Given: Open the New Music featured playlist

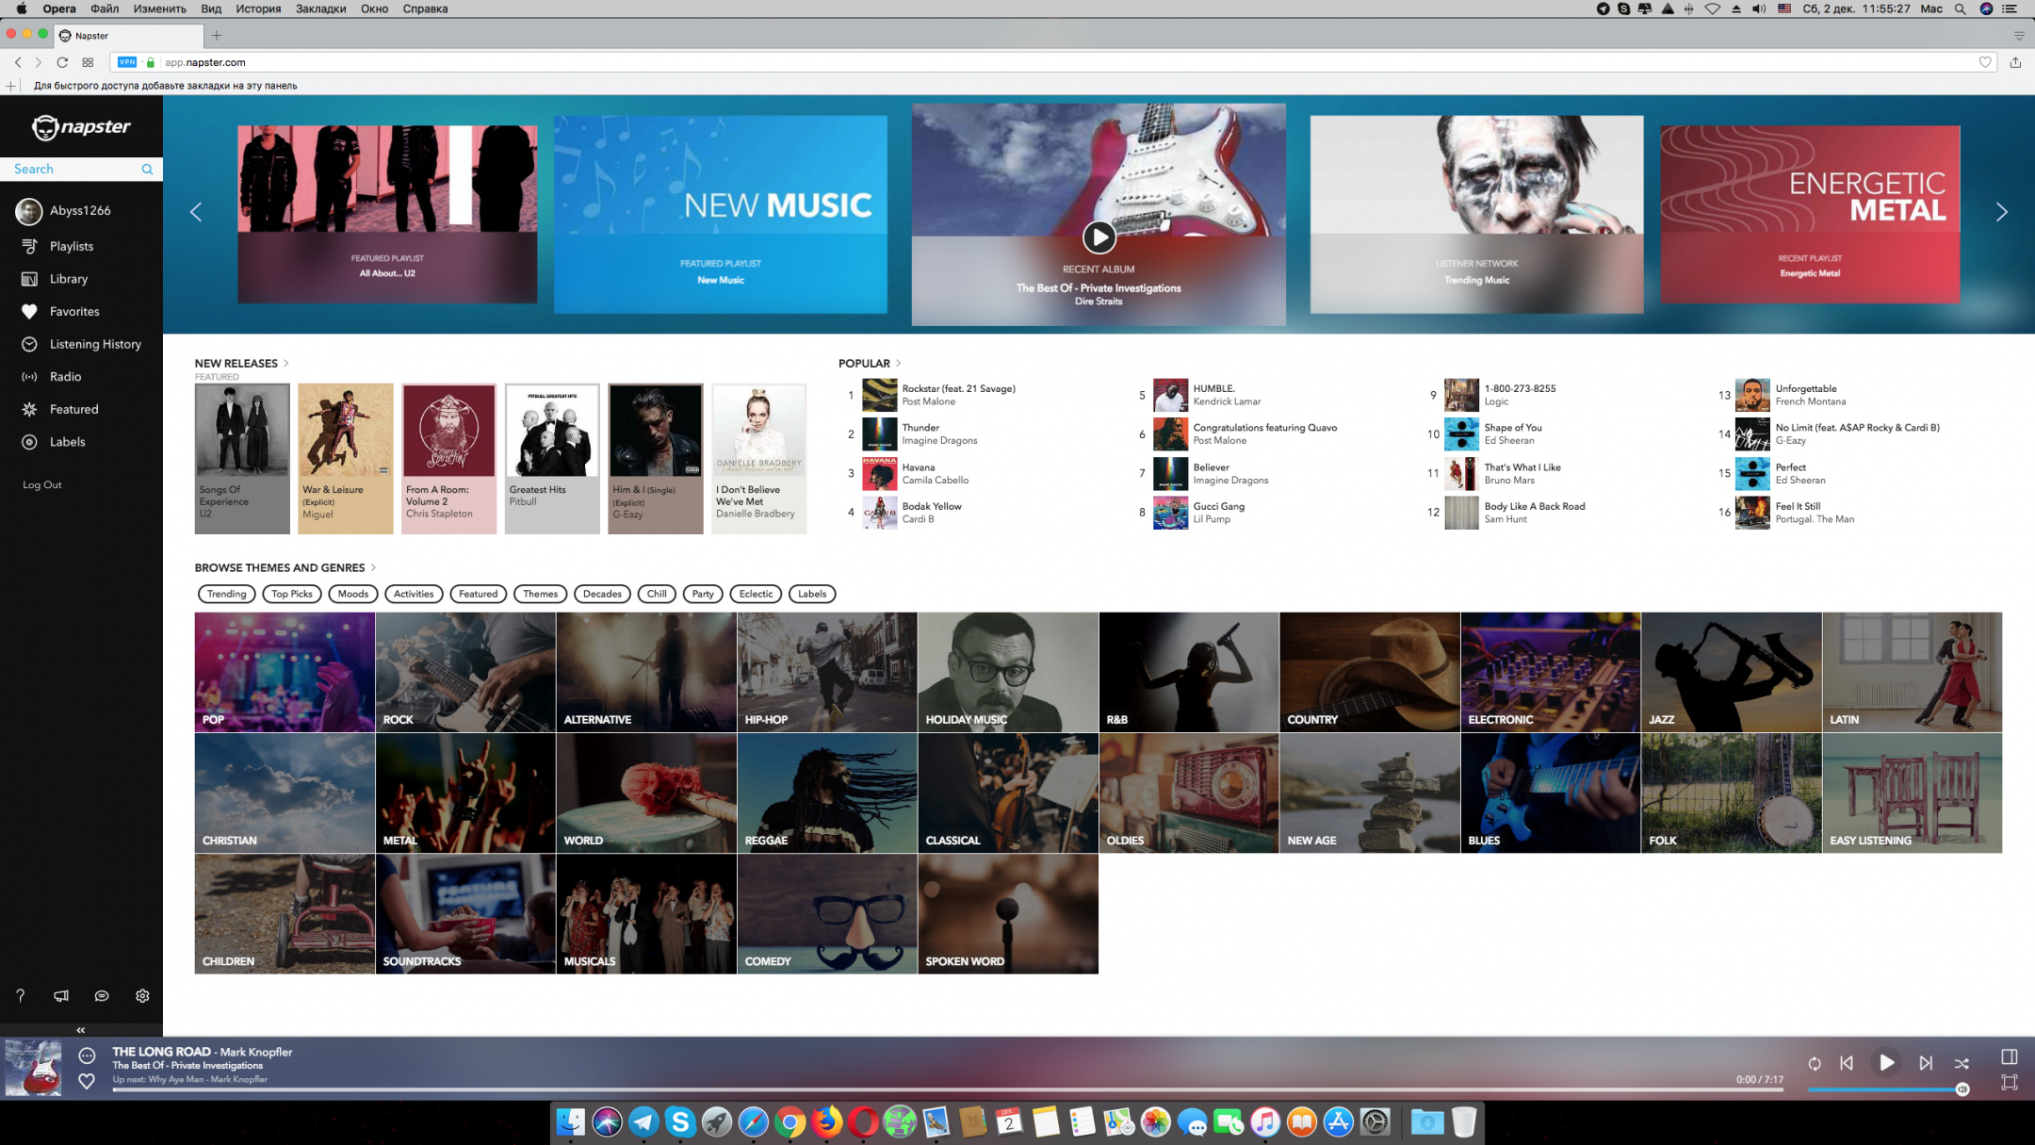Looking at the screenshot, I should [721, 214].
